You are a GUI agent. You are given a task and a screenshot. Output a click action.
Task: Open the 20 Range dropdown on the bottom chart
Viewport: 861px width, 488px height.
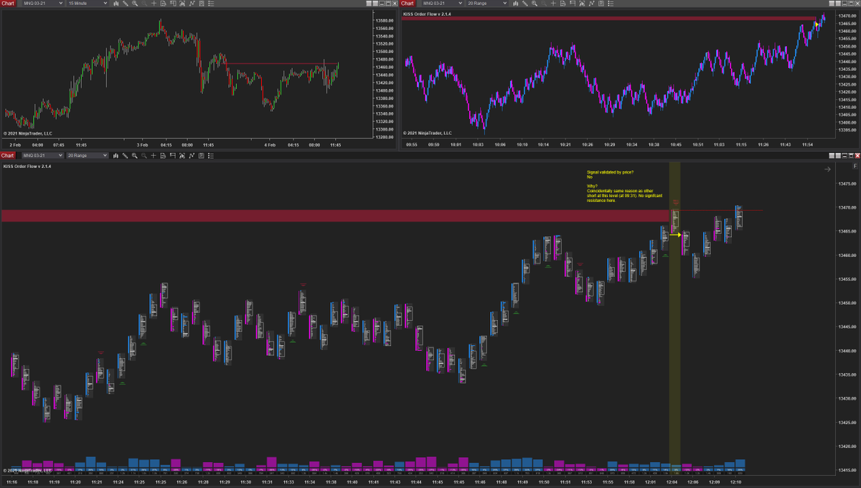pyautogui.click(x=86, y=155)
